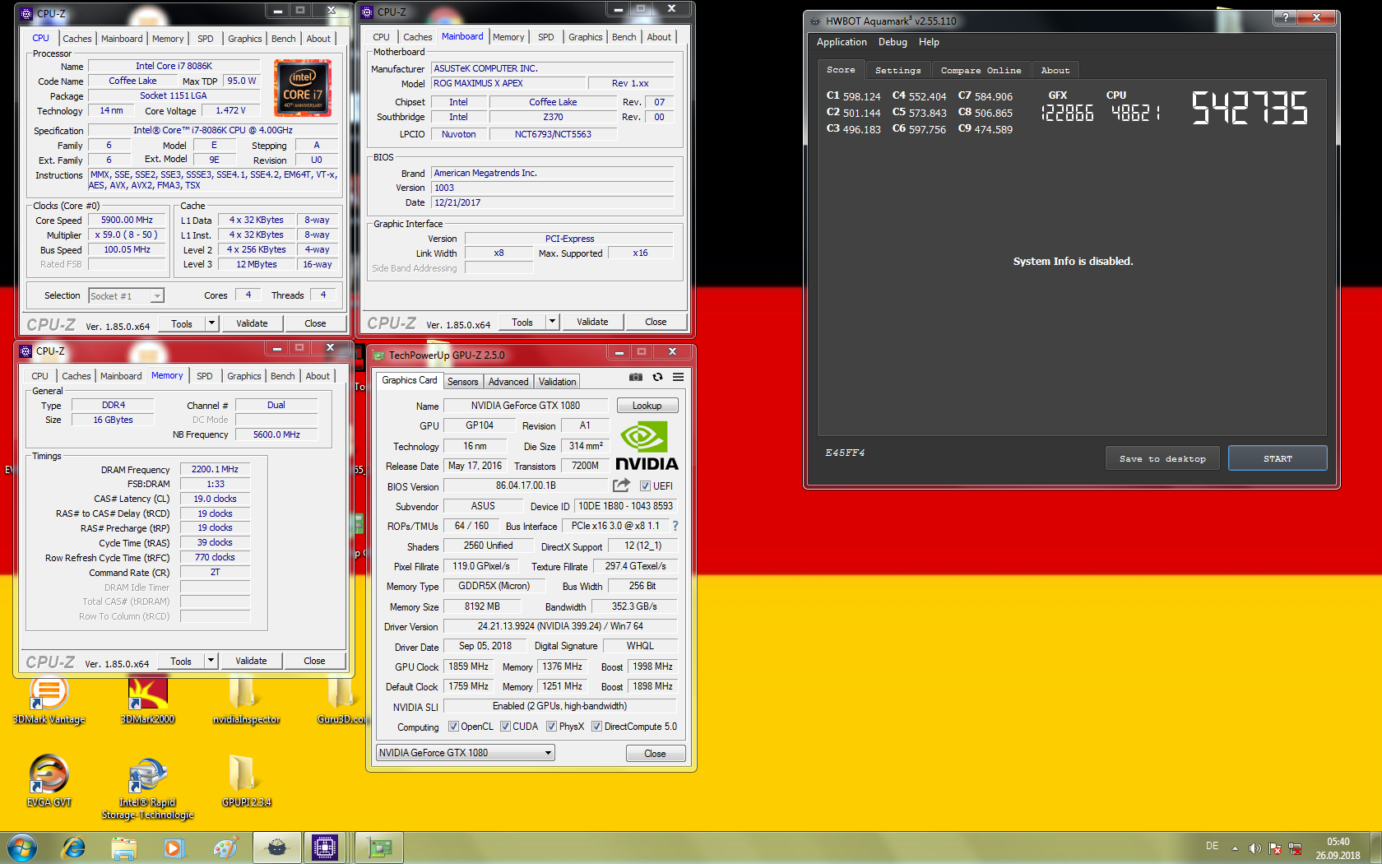The width and height of the screenshot is (1382, 864).
Task: Click the Bus Interface question mark
Action: 675,525
